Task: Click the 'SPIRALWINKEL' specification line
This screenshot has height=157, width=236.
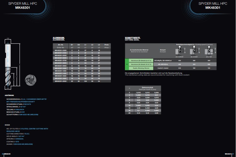Action: tap(16, 107)
